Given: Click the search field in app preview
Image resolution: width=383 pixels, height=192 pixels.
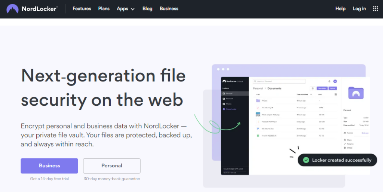Looking at the screenshot, I should tap(279, 81).
